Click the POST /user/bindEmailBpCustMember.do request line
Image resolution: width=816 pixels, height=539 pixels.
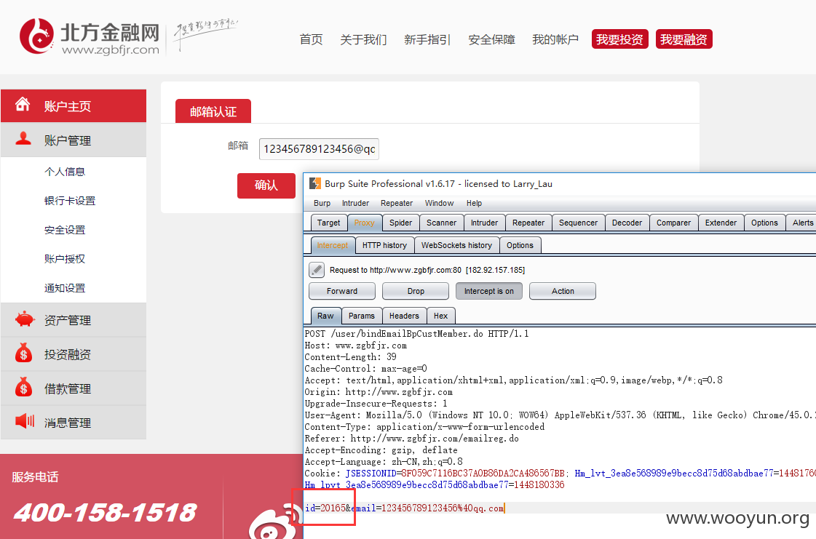[x=416, y=333]
